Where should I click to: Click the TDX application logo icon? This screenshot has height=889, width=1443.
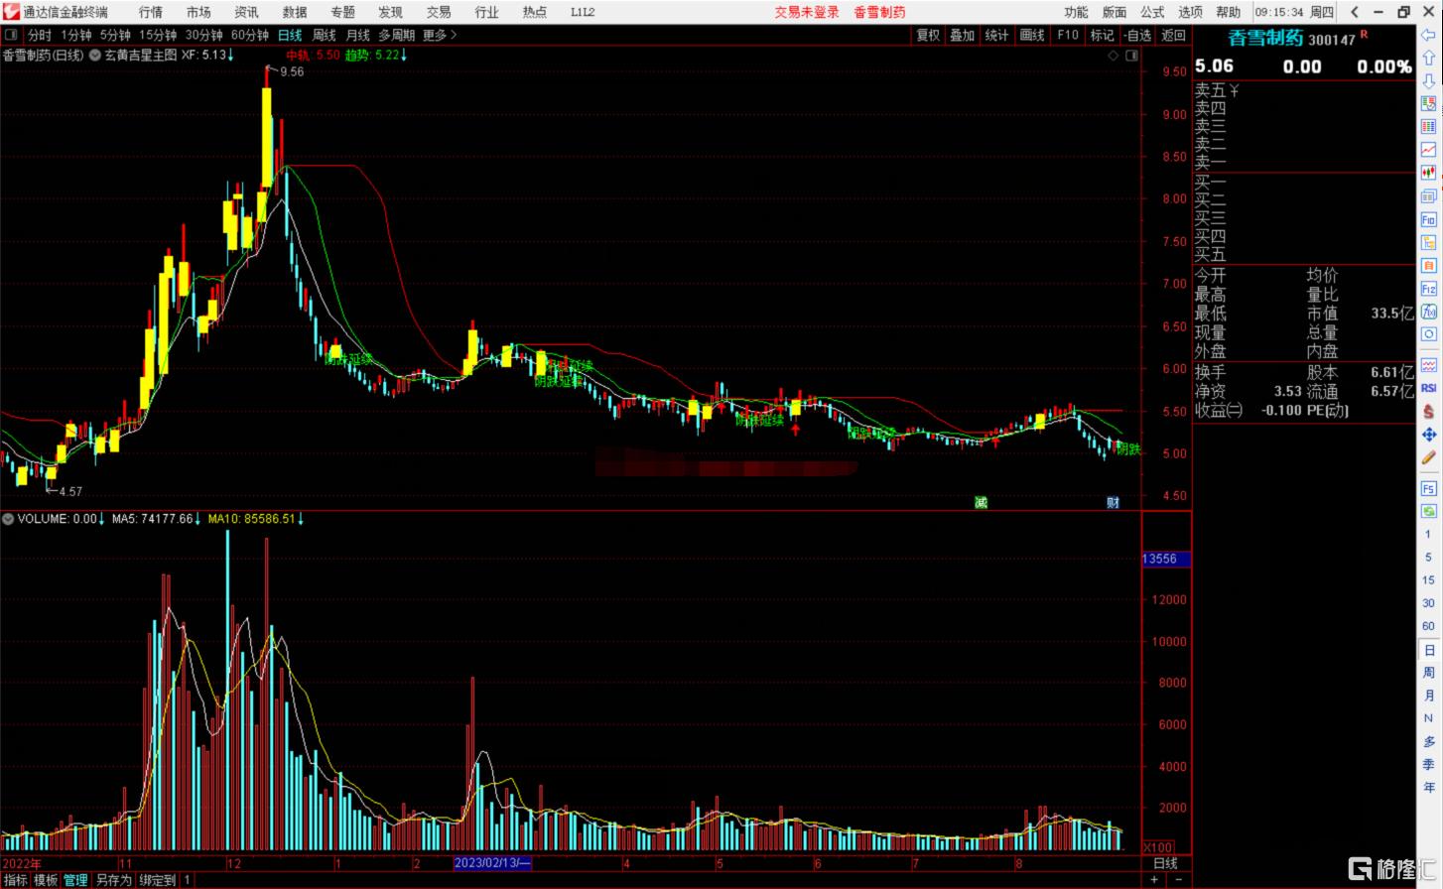coord(10,12)
